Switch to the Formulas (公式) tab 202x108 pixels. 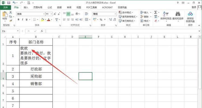point(50,7)
